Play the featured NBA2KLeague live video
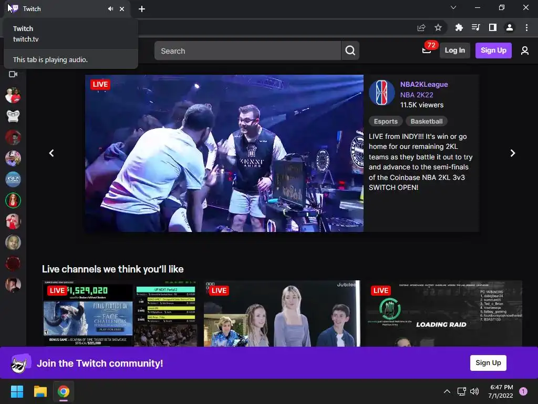This screenshot has height=404, width=538. (x=224, y=153)
